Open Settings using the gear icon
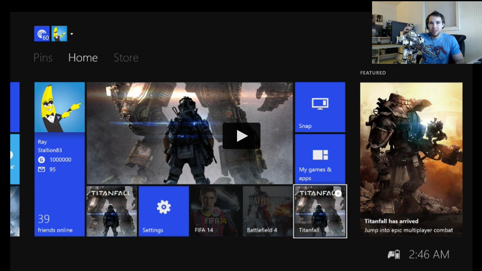Viewport: 482px width, 271px height. 163,206
